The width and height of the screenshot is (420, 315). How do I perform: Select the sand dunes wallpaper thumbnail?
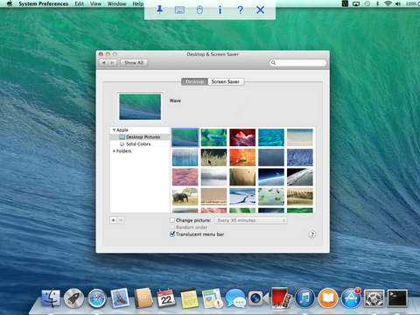tap(300, 197)
